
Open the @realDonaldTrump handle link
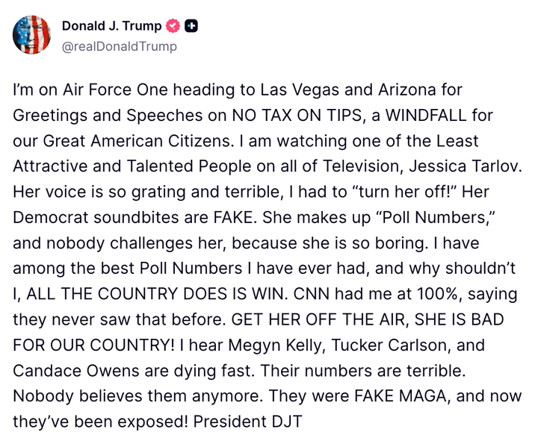(120, 46)
